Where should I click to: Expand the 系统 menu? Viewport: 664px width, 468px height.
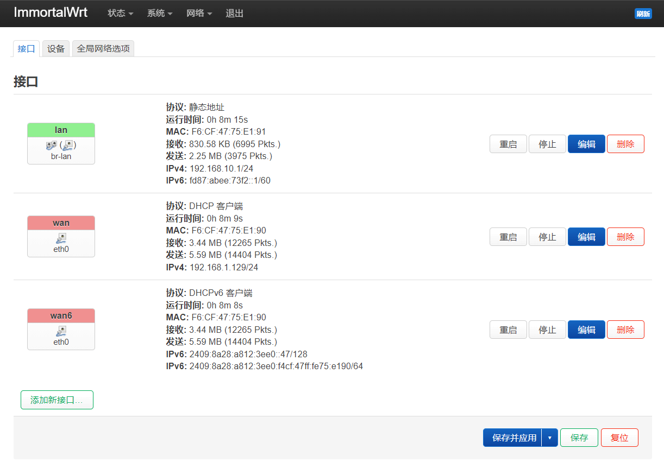tap(159, 14)
